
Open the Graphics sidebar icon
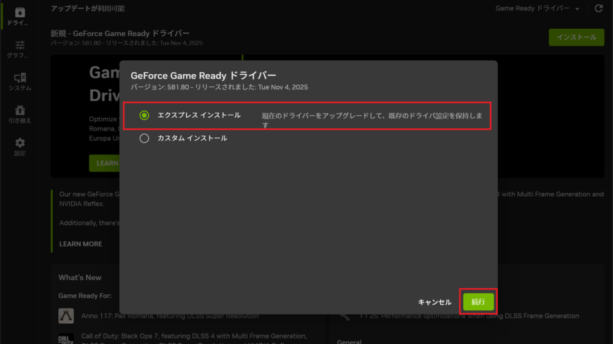[x=20, y=49]
